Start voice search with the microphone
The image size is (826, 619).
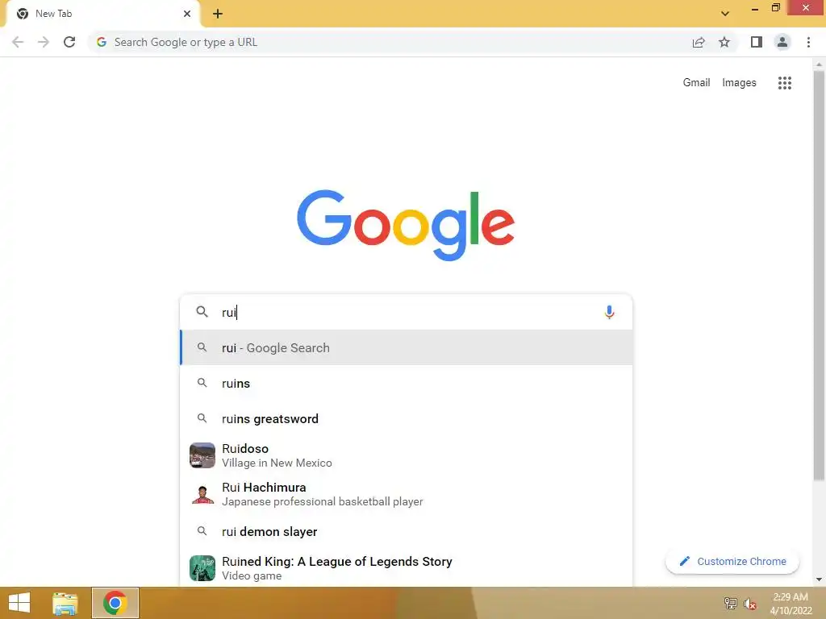[609, 312]
